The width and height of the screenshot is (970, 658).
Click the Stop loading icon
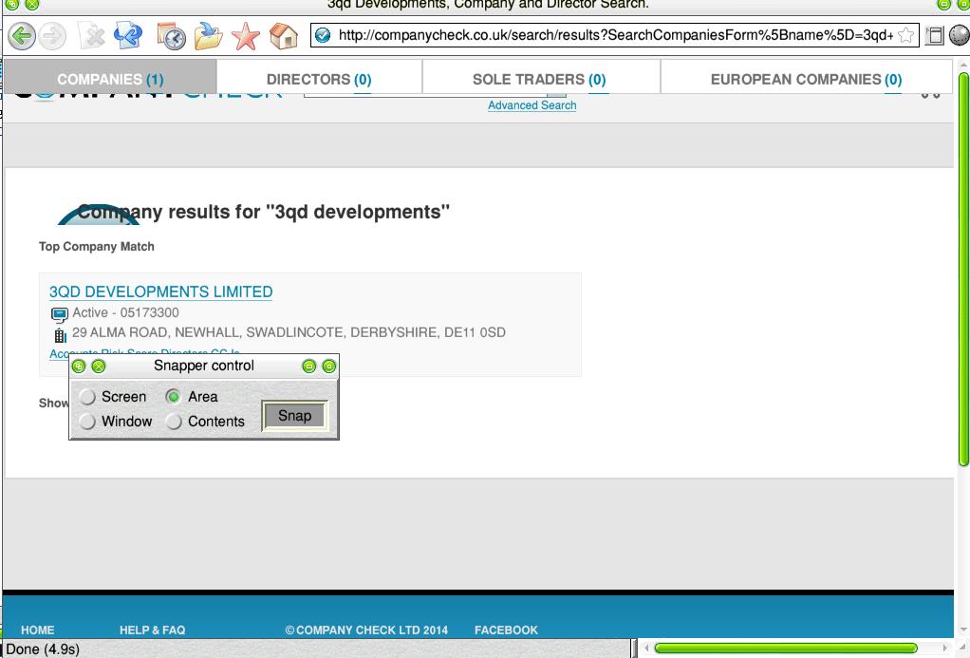[x=93, y=36]
